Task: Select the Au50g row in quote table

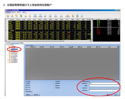Action: 48,23
